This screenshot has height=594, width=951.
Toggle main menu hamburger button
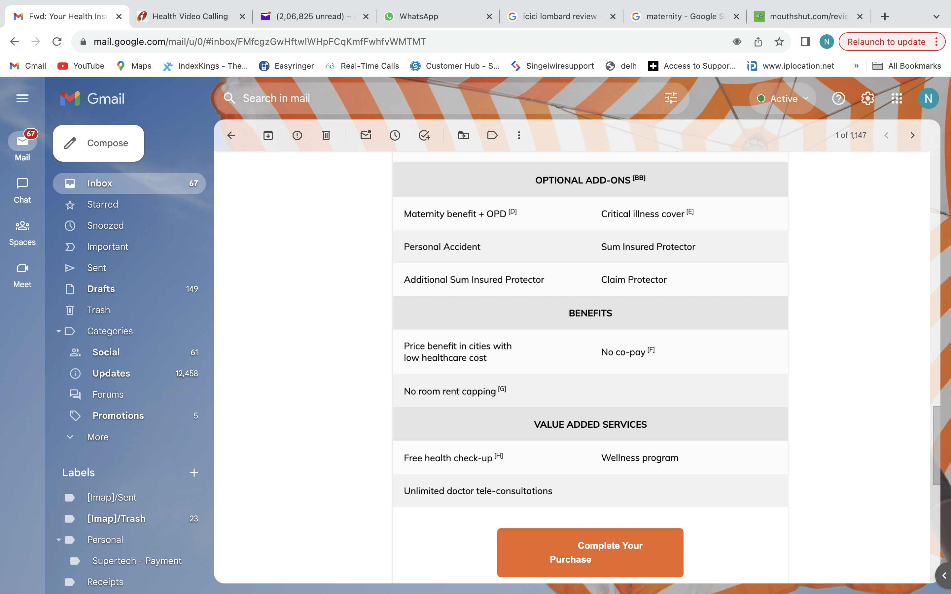pyautogui.click(x=22, y=98)
